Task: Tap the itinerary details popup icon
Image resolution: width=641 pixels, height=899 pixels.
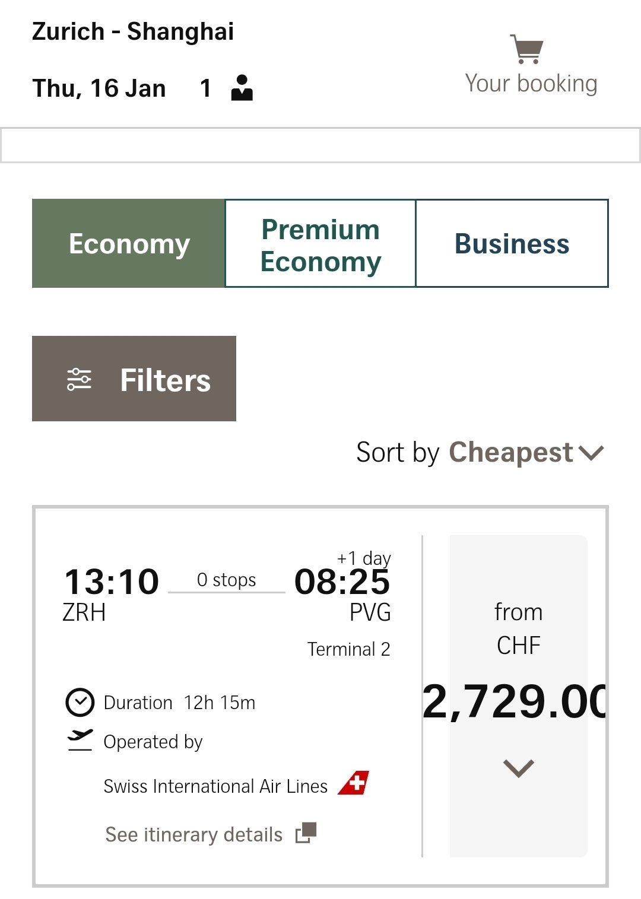Action: tap(306, 833)
